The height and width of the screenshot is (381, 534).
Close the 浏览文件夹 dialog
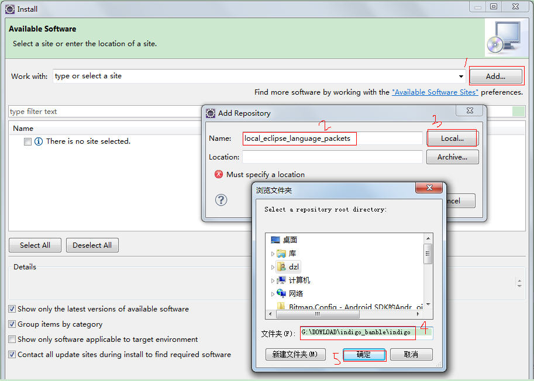click(429, 188)
